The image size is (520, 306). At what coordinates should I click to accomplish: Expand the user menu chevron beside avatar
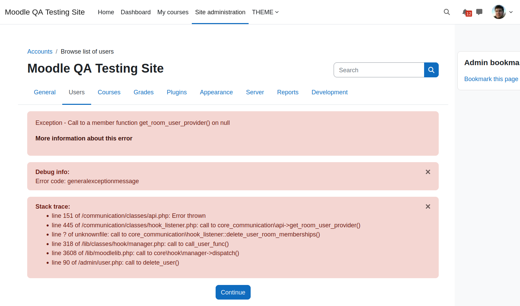pyautogui.click(x=511, y=12)
